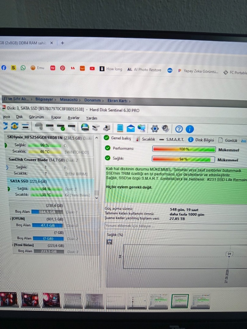Open the WhatsApp bookmark icon
The width and height of the screenshot is (247, 329).
[23, 68]
